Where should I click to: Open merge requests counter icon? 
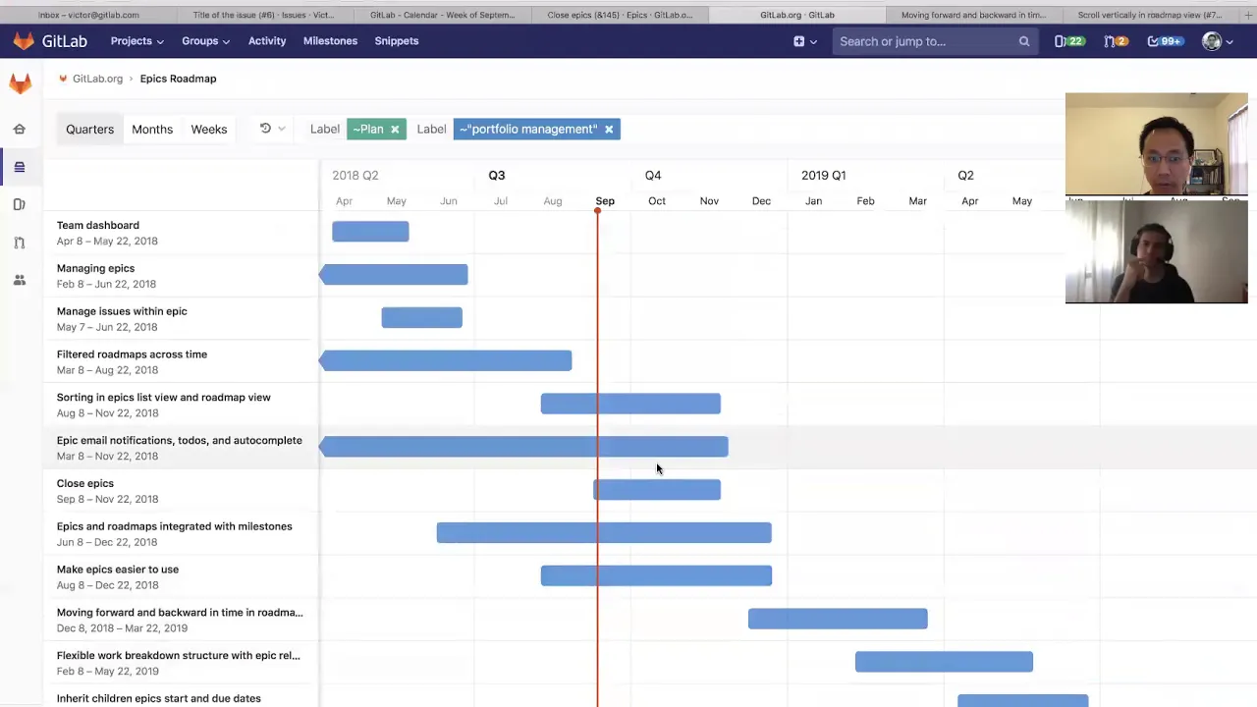(x=1116, y=41)
